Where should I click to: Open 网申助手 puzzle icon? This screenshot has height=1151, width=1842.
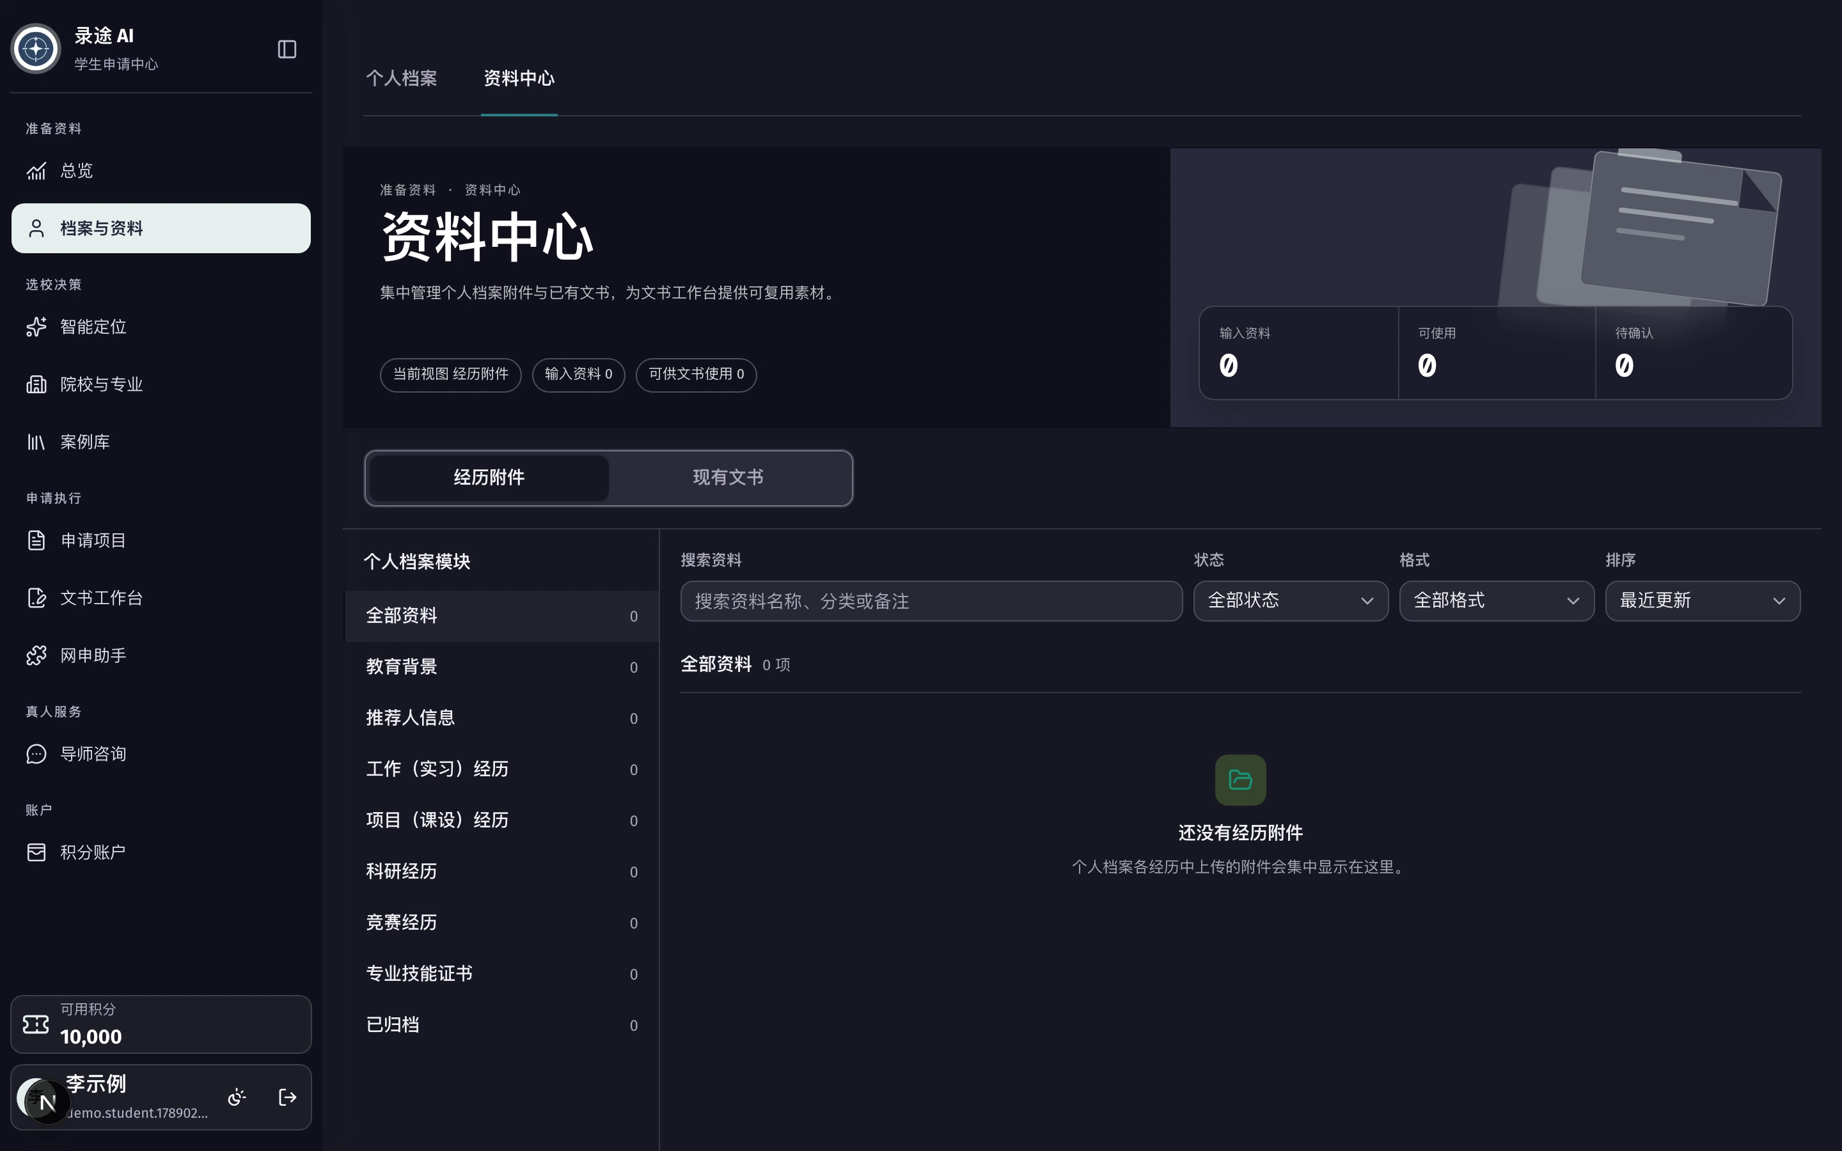(36, 655)
